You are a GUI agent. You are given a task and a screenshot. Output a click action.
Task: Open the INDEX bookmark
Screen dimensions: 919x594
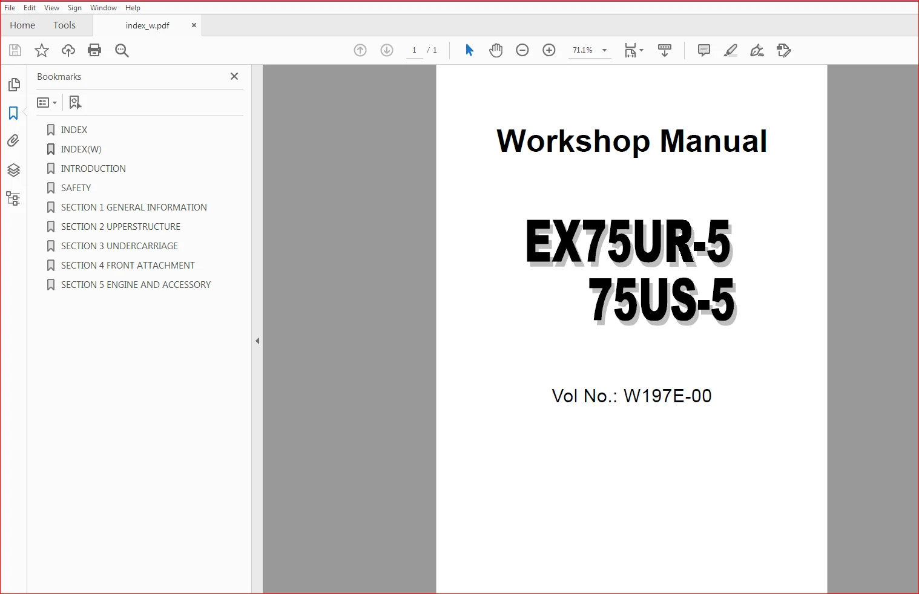[x=74, y=130]
